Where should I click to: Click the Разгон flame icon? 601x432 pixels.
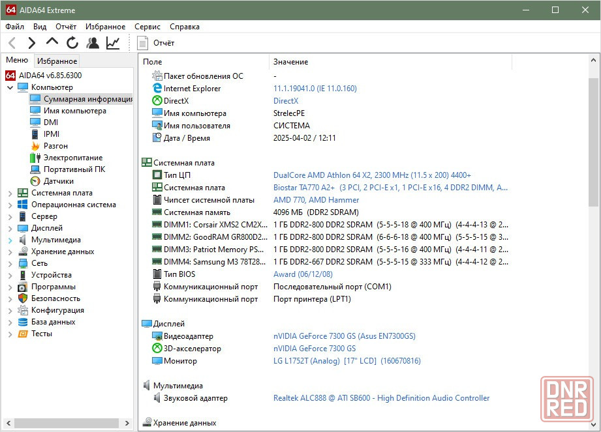click(x=35, y=146)
